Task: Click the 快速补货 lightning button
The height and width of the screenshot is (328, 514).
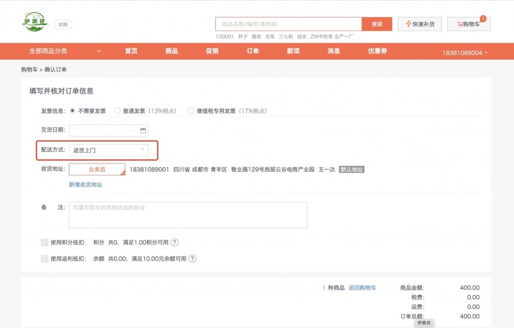Action: pyautogui.click(x=420, y=24)
